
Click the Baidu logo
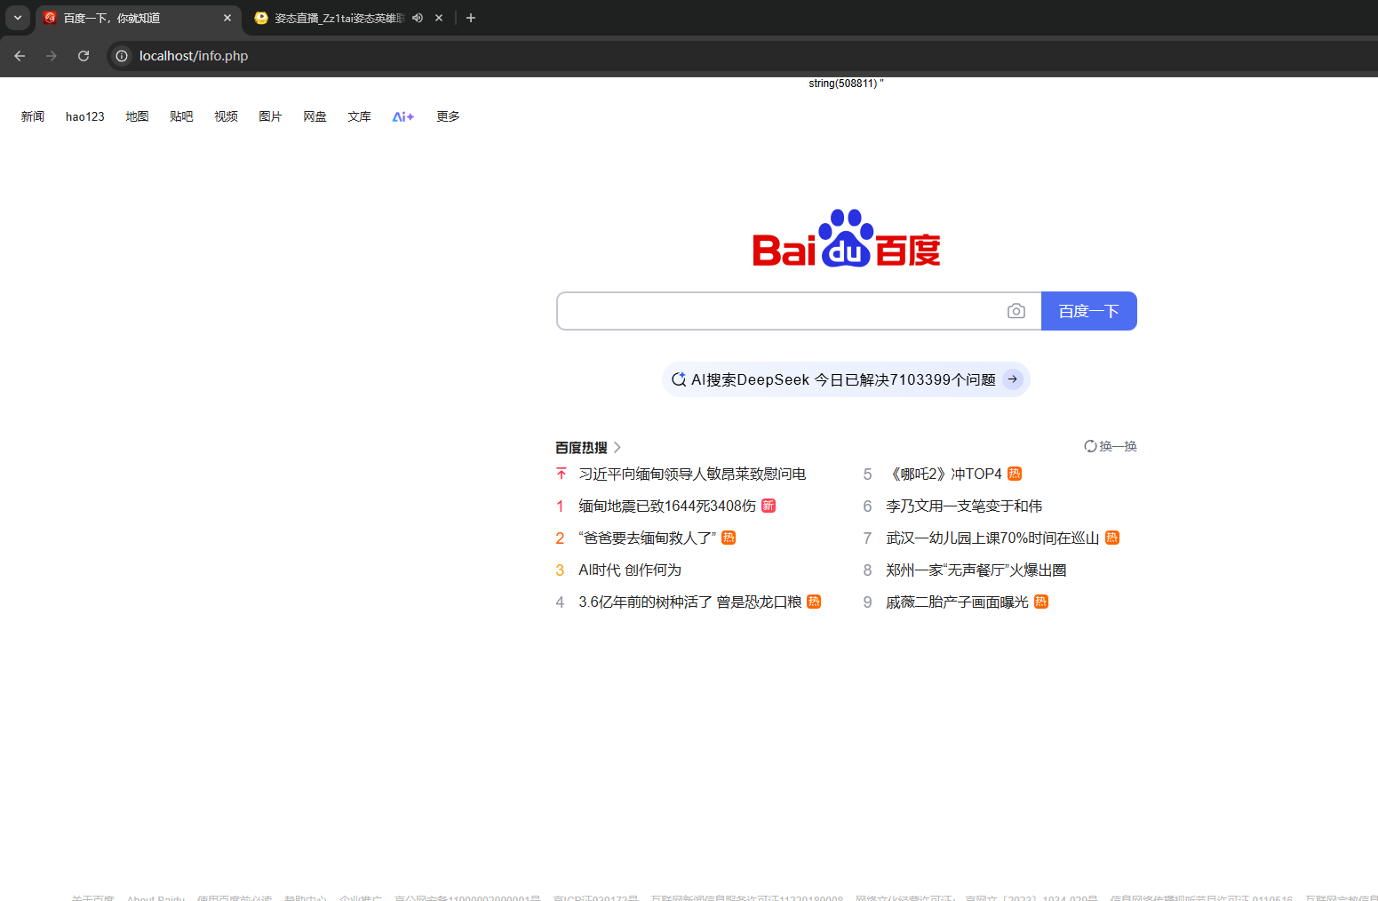tap(847, 238)
